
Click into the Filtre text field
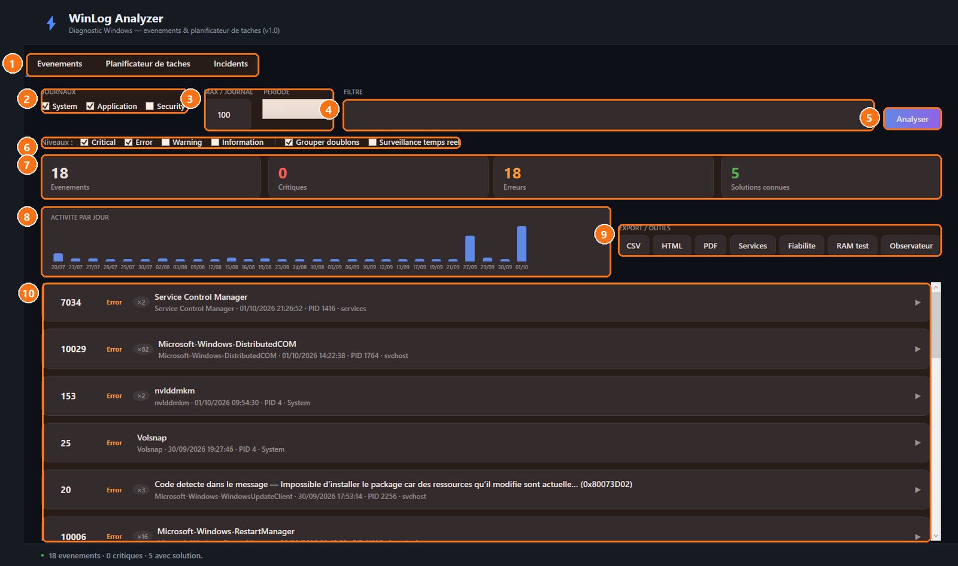[608, 115]
